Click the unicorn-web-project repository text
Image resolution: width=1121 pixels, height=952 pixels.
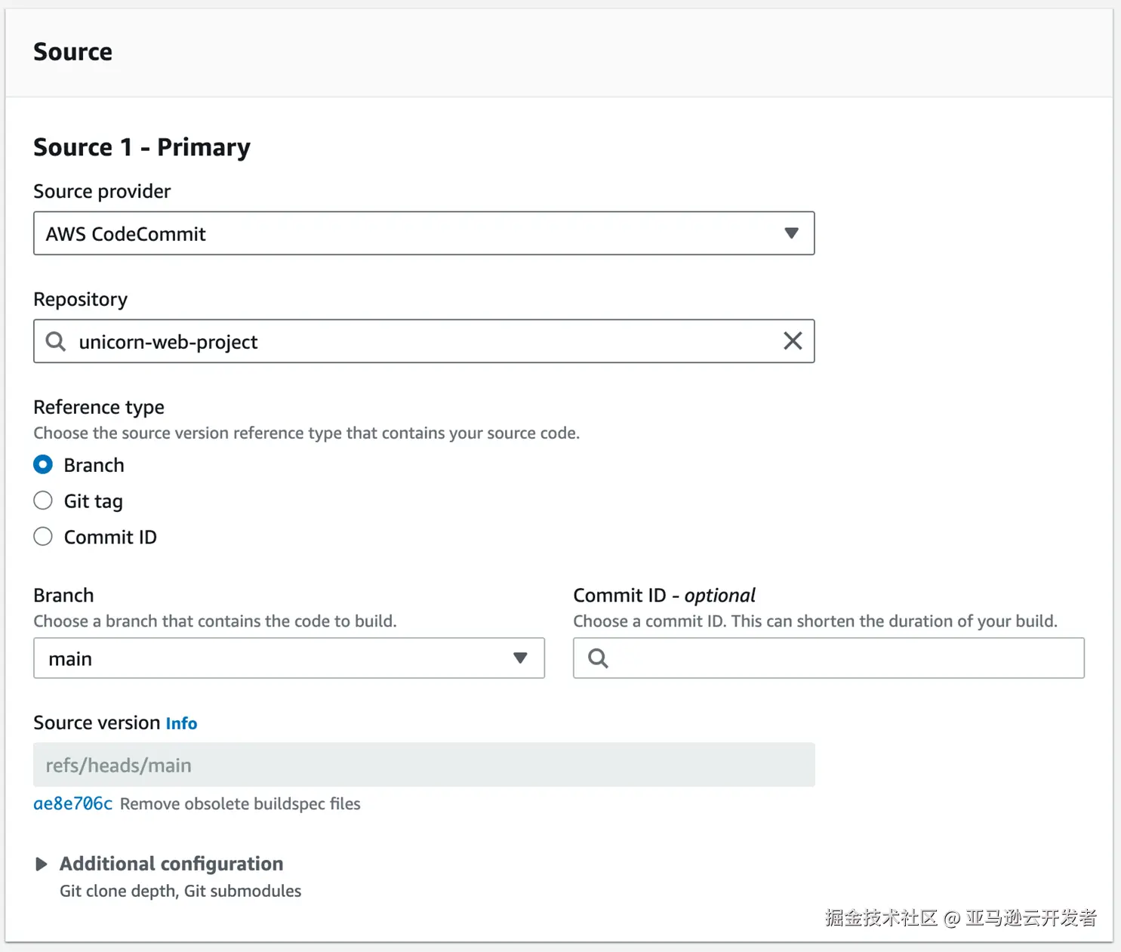coord(168,342)
